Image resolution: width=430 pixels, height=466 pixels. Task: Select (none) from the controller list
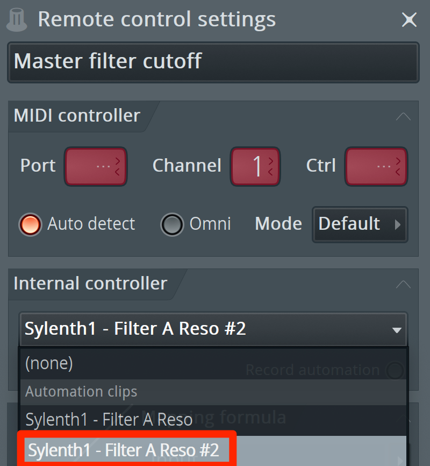click(x=213, y=363)
